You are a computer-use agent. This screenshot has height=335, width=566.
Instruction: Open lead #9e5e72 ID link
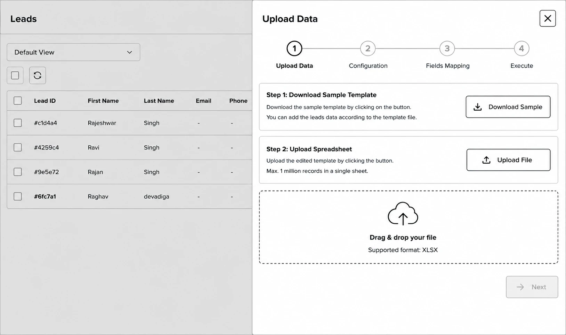tap(46, 172)
